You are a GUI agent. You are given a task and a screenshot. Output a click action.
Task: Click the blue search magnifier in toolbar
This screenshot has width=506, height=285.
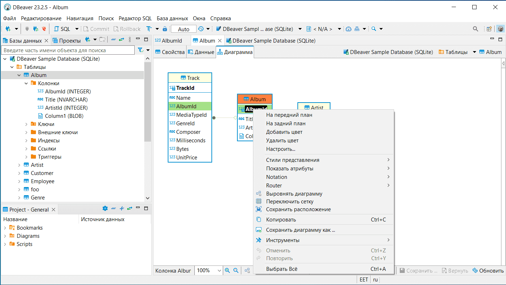point(374,29)
